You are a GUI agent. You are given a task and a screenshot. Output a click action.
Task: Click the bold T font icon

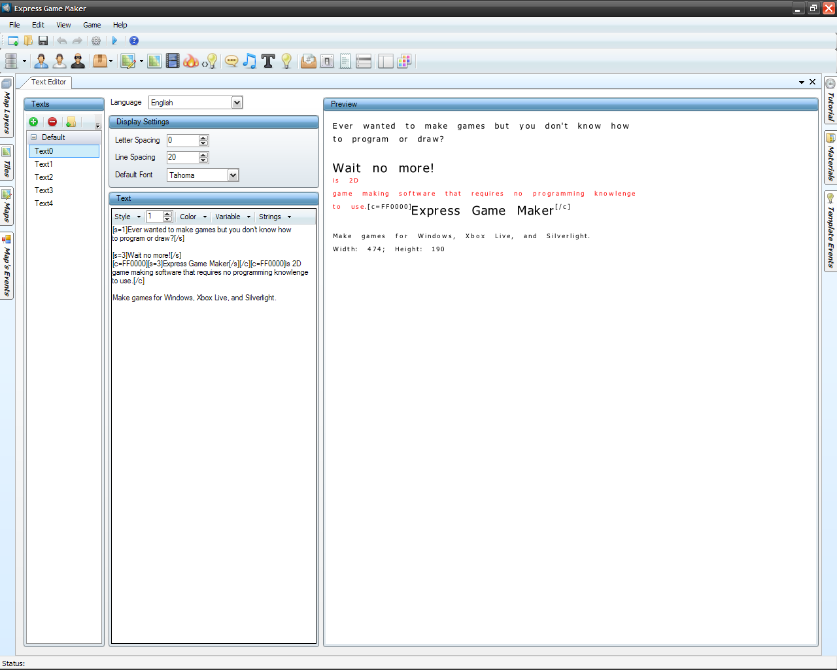[268, 61]
